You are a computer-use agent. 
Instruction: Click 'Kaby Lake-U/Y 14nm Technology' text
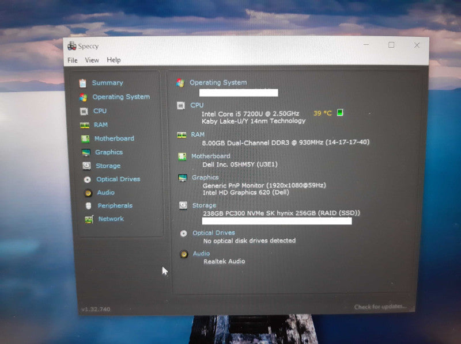254,121
